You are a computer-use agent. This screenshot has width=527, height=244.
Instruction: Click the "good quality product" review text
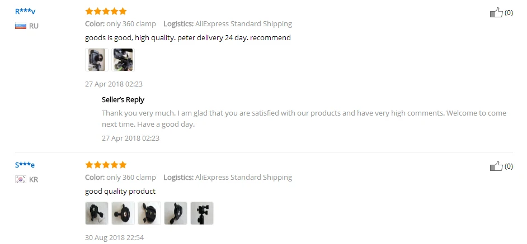point(120,192)
